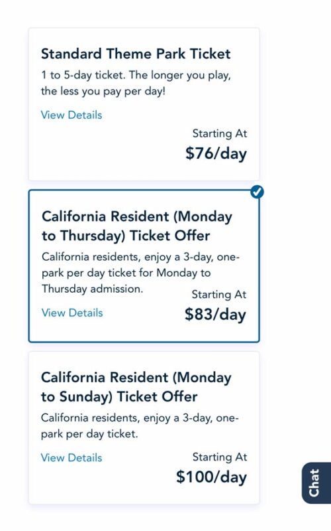Click the Monday to Sunday Ticket Offer heading
Image resolution: width=331 pixels, height=531 pixels.
tap(136, 387)
